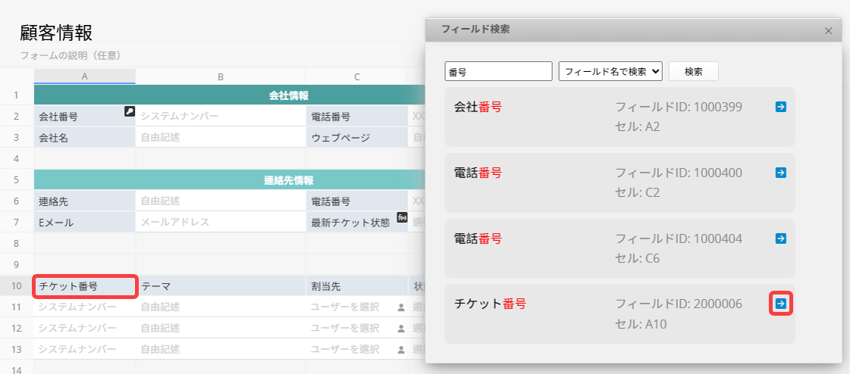Click the arrow icon for 会社番号 result
This screenshot has height=374, width=850.
(x=781, y=107)
